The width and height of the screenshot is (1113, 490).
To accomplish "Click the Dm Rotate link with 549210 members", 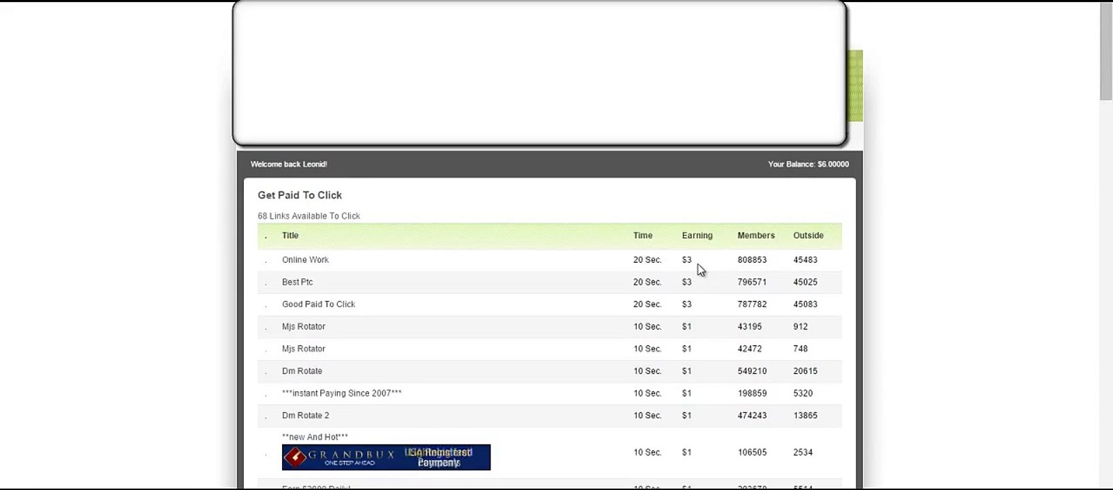I will (x=302, y=371).
